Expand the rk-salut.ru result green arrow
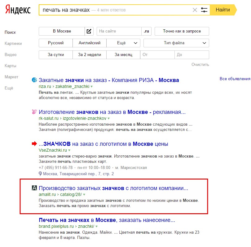 click(x=109, y=119)
